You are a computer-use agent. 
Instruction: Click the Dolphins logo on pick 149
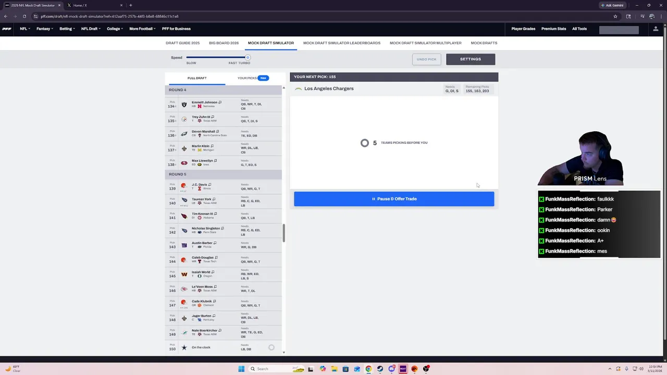click(184, 333)
